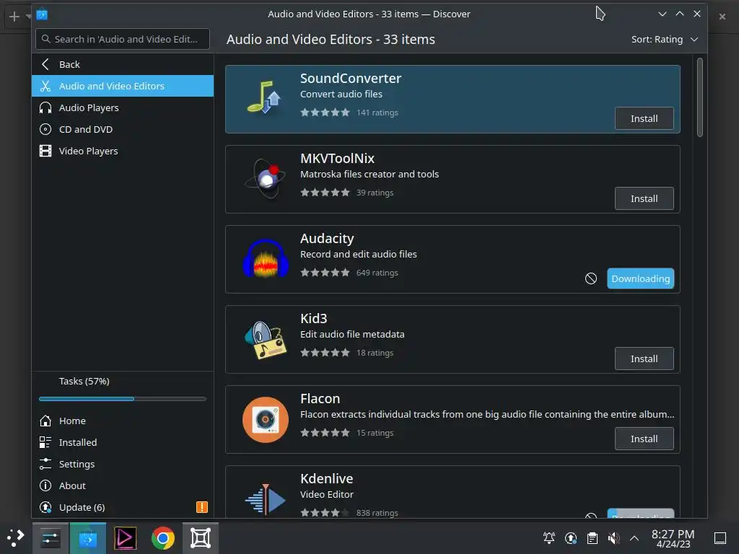This screenshot has height=554, width=739.
Task: Click the app list vertical scrollbar
Action: (x=700, y=97)
